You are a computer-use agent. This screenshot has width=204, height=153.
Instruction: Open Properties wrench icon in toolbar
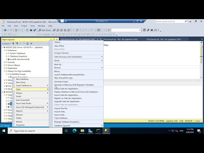[x=148, y=30]
